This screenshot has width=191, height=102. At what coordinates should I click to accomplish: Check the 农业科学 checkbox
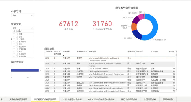click(x=17, y=47)
